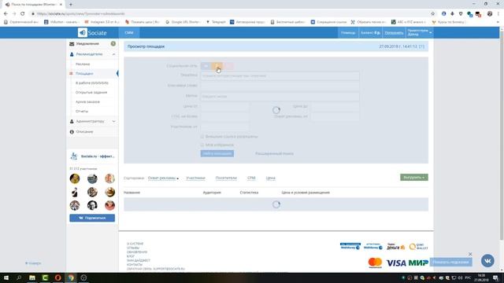Screen dimensions: 504x283
Task: Click the Цена до input field
Action: tap(335, 106)
